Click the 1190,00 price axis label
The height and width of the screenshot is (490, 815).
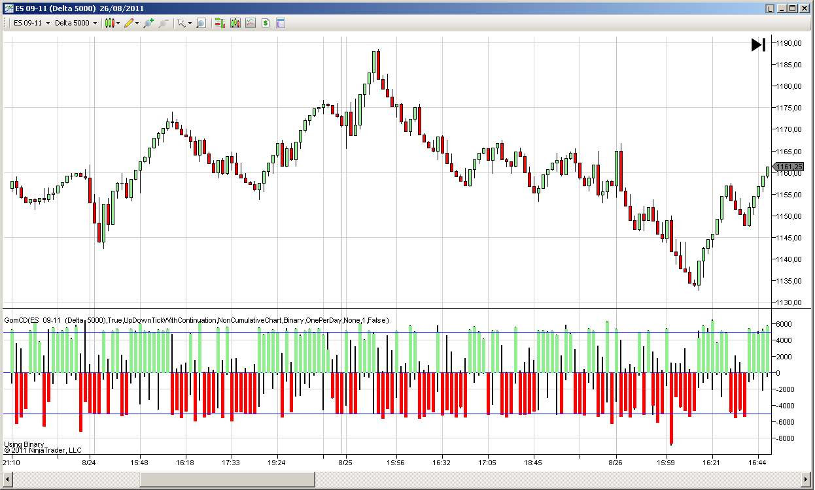coord(789,43)
